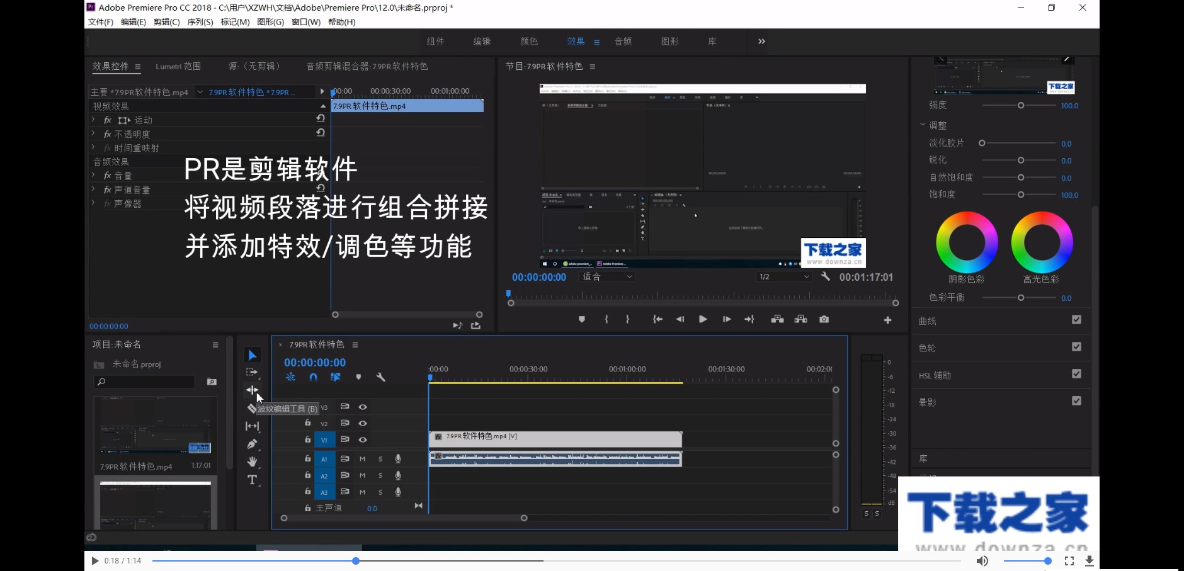Click the 阴影色彩 shadow color wheel
Viewport: 1184px width, 571px height.
967,242
